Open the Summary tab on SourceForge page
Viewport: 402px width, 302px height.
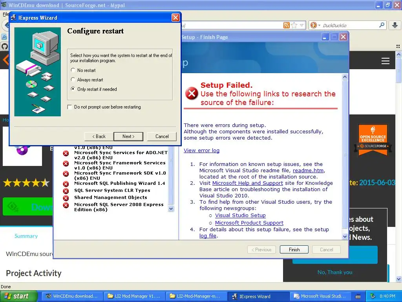pos(26,236)
